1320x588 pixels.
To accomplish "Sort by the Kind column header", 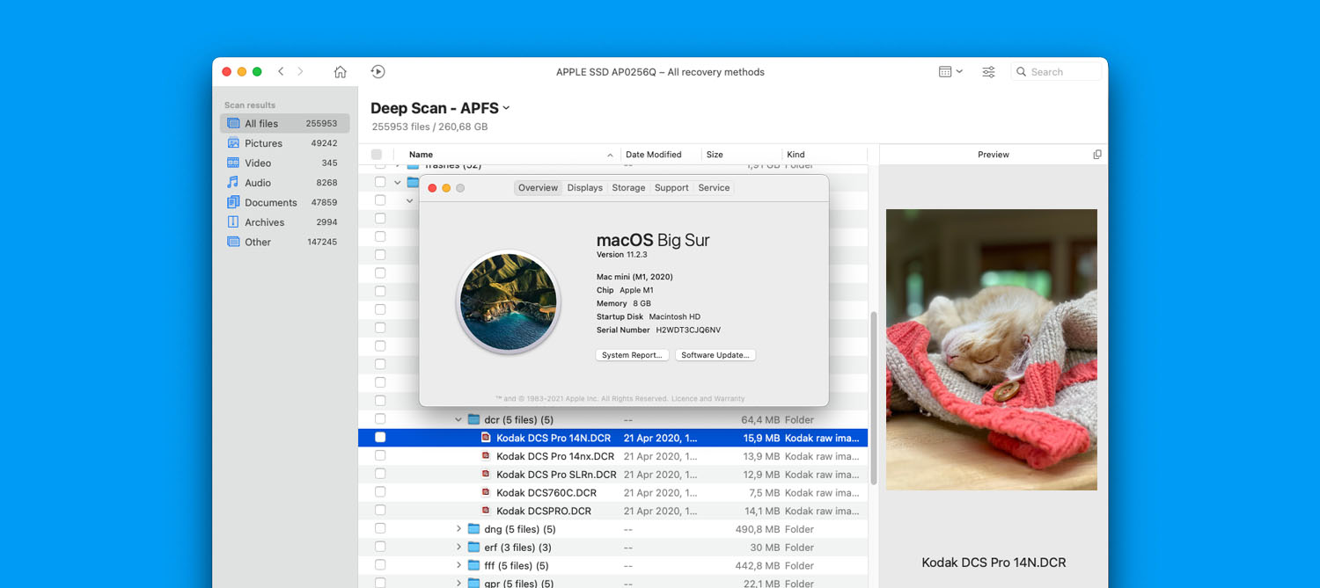I will [x=796, y=155].
